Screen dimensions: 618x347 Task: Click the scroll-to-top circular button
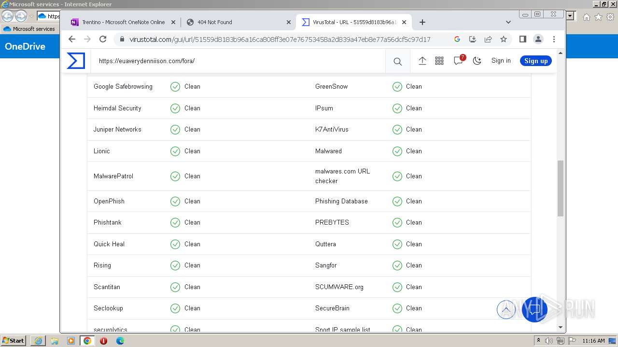[506, 309]
